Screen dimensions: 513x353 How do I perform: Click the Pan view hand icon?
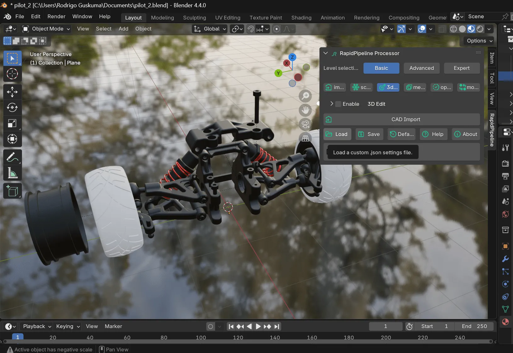(305, 110)
